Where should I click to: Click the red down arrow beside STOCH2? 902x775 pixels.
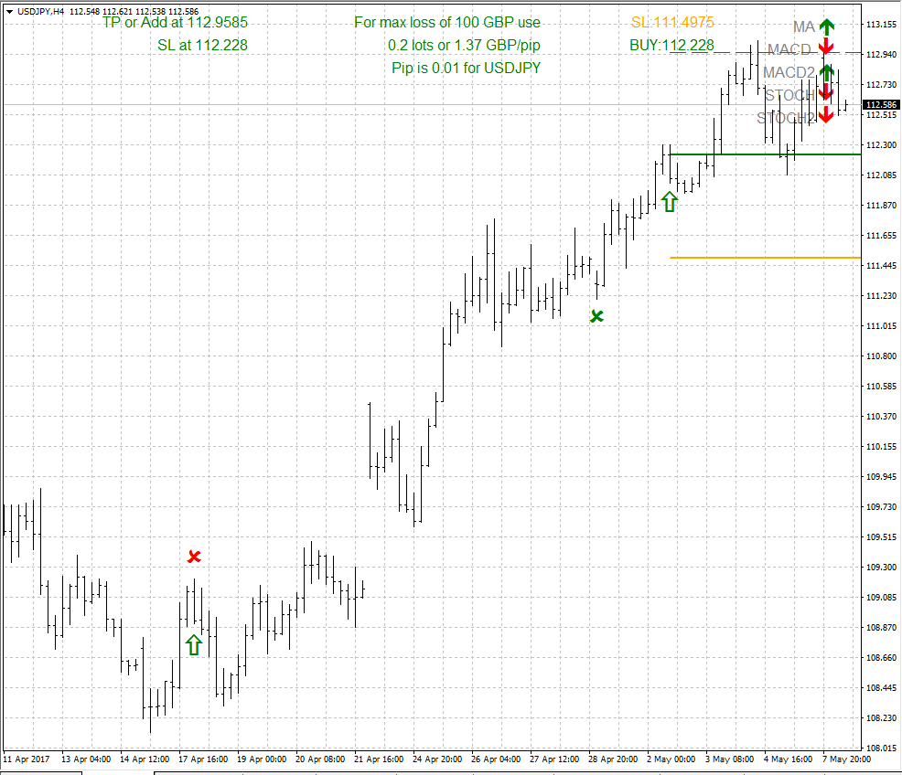tap(826, 114)
